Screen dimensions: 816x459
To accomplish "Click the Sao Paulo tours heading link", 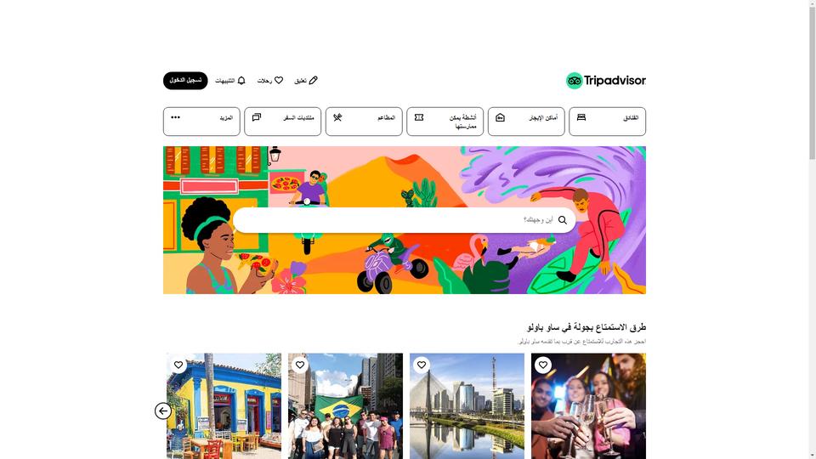I will click(x=586, y=327).
